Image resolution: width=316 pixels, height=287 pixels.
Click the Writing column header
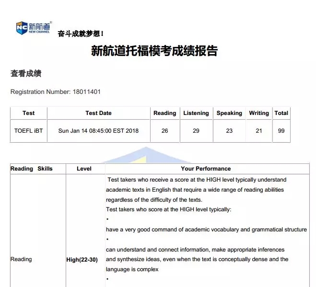pyautogui.click(x=259, y=113)
